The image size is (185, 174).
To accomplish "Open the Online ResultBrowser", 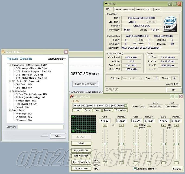I will [85, 84].
